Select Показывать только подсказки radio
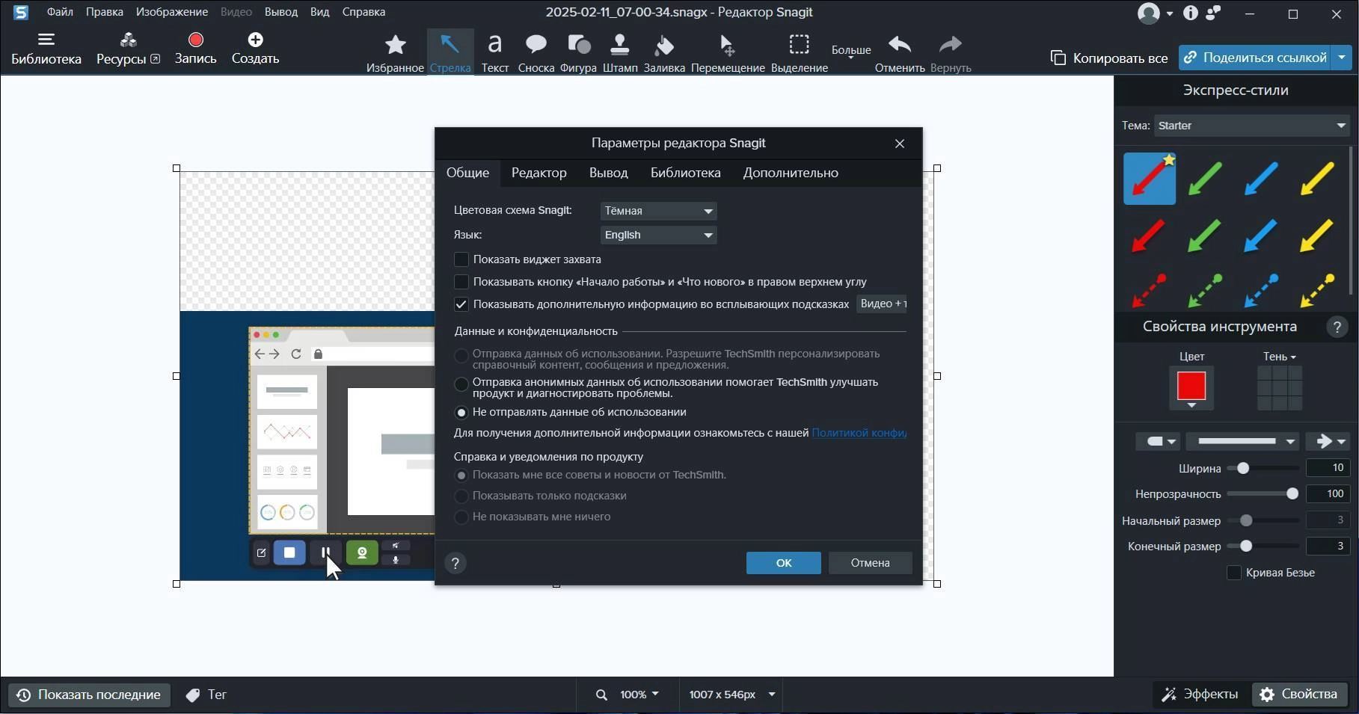The image size is (1359, 714). point(461,496)
